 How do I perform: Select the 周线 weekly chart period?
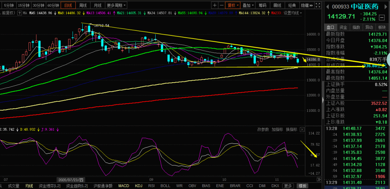pyautogui.click(x=83, y=5)
